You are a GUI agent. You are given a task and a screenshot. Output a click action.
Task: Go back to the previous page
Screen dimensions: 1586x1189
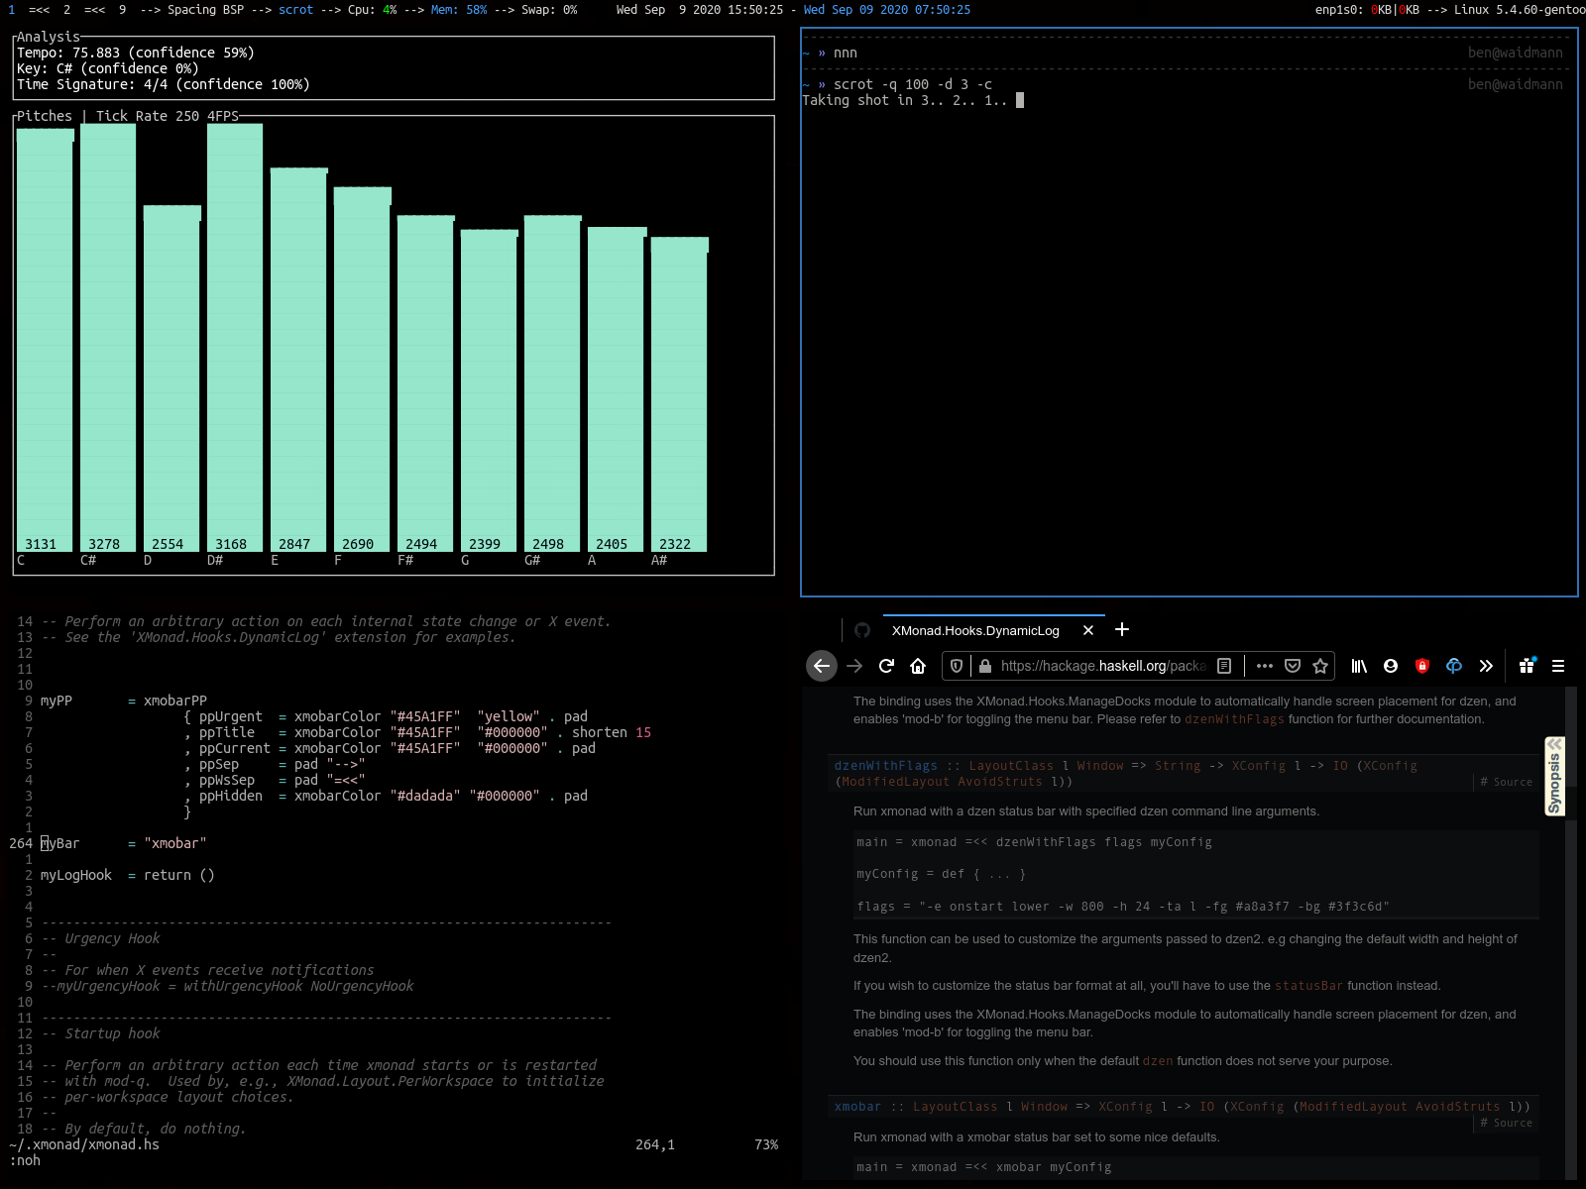(x=822, y=666)
